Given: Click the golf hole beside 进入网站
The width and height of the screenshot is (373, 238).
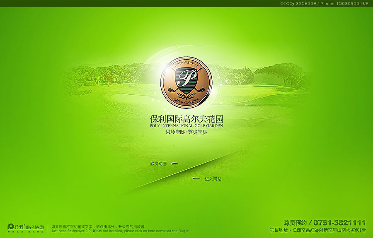Looking at the screenshot, I should (196, 178).
